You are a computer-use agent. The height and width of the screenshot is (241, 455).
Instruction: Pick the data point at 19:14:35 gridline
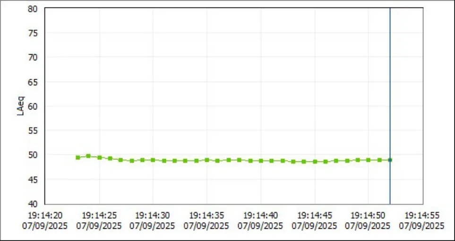[207, 160]
